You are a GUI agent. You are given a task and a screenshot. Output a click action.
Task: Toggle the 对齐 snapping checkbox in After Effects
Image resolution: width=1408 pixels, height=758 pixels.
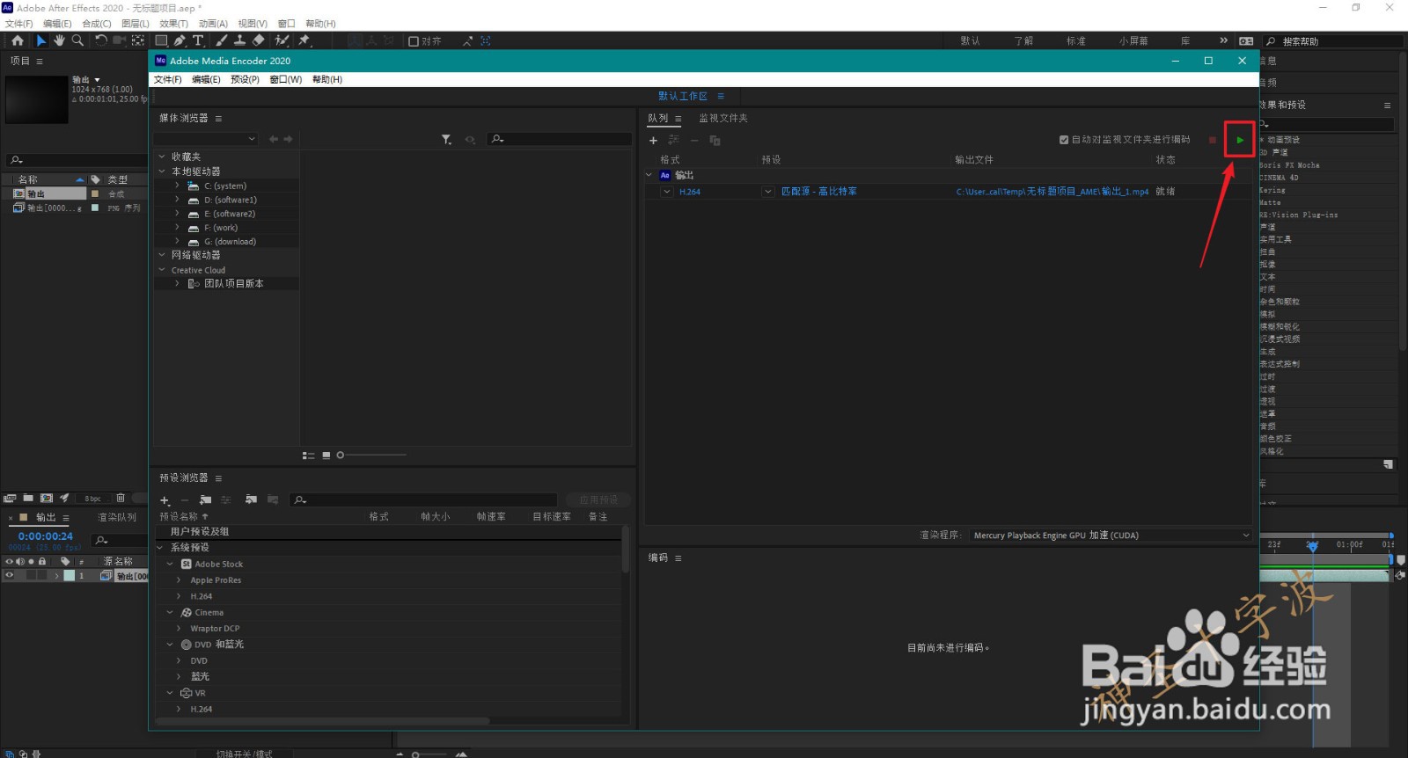click(x=414, y=41)
